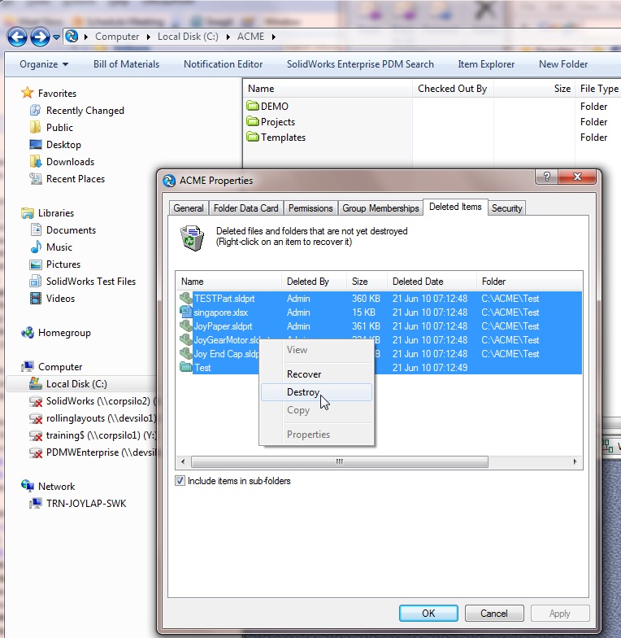This screenshot has height=638, width=621.
Task: Select Computer in navigation pane
Action: click(60, 367)
